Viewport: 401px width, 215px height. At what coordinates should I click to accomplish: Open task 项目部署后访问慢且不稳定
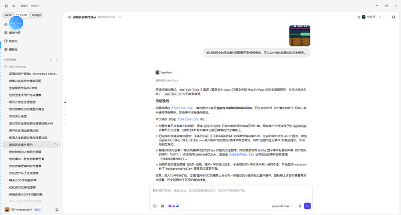(x=27, y=109)
